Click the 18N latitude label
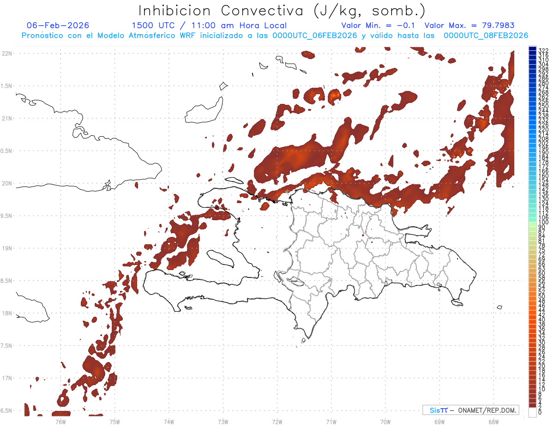This screenshot has width=554, height=428. pos(6,313)
